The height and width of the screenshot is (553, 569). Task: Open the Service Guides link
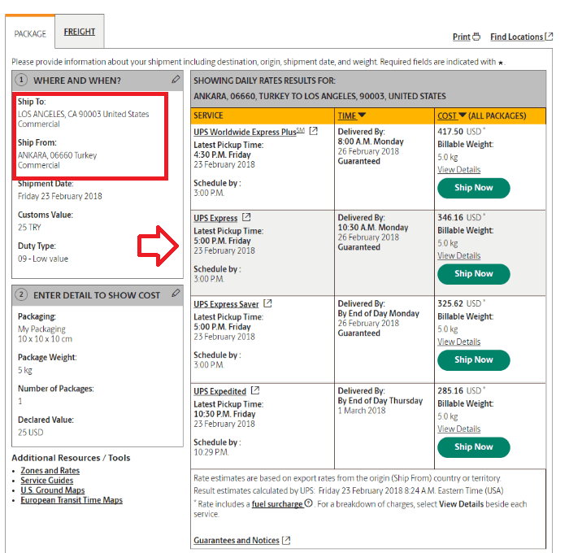tap(47, 480)
